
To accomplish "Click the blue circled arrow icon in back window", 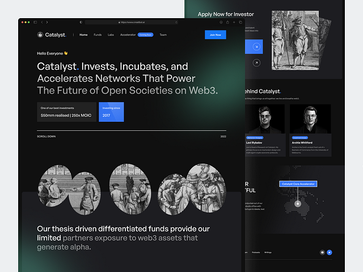I will 256,46.
